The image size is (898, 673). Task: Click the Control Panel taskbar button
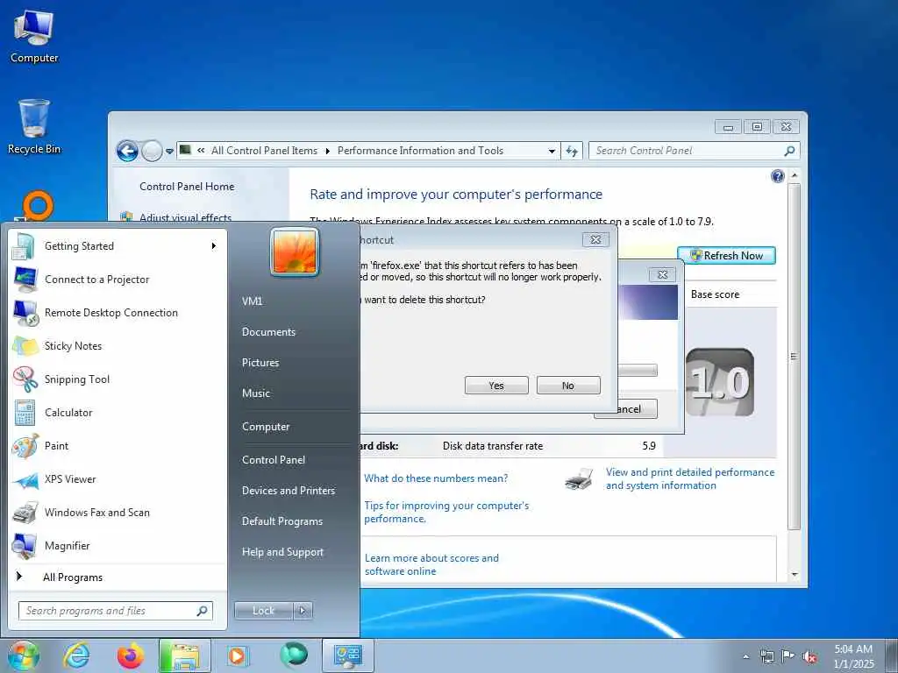pos(347,655)
